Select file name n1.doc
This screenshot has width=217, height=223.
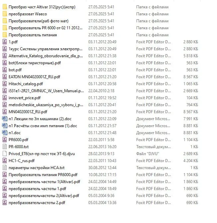(x=15, y=133)
